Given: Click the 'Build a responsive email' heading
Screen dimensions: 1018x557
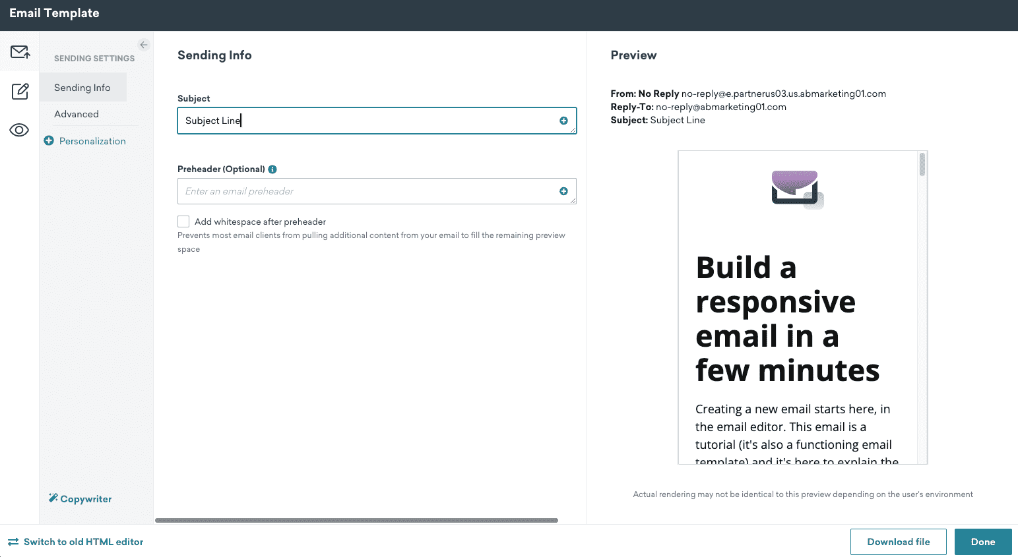Looking at the screenshot, I should (787, 319).
